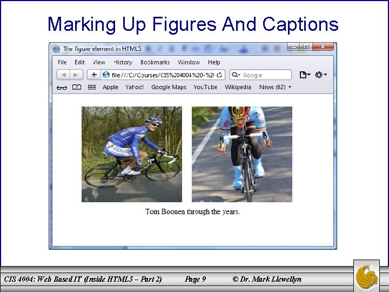Open the gear settings menu

(x=321, y=75)
